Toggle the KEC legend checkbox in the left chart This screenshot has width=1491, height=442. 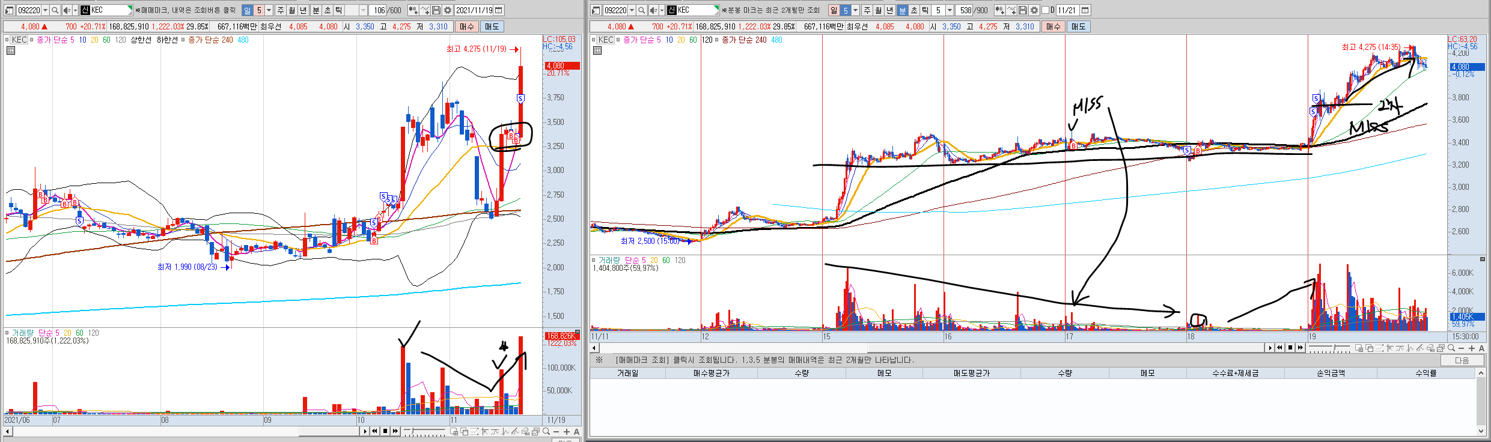(x=8, y=40)
